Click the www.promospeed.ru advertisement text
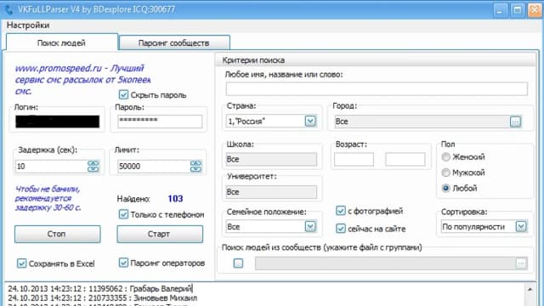The width and height of the screenshot is (544, 306). 83,79
